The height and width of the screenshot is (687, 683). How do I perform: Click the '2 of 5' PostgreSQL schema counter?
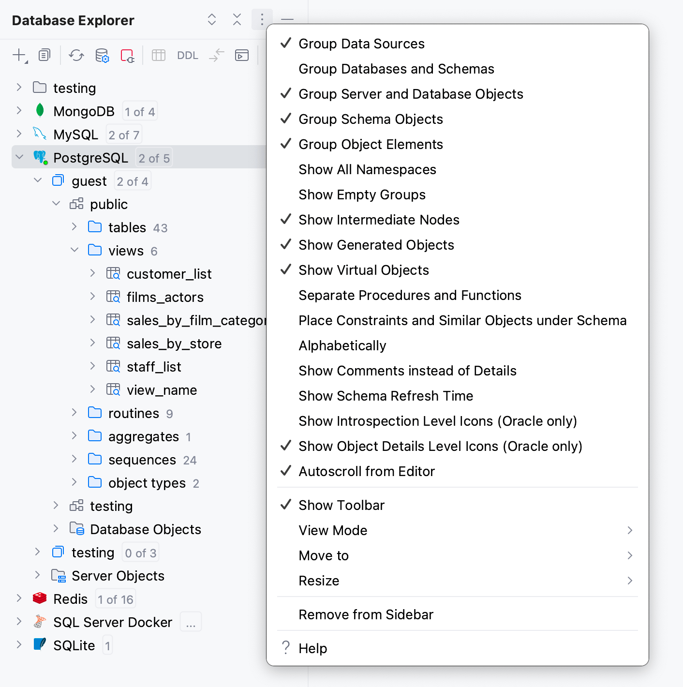point(154,158)
